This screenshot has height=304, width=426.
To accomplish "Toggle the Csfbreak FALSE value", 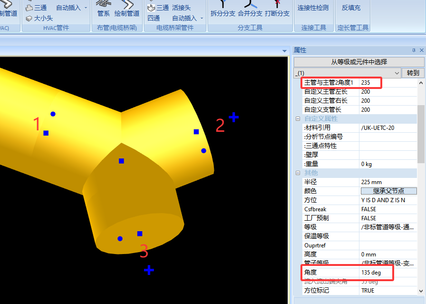I will point(388,209).
